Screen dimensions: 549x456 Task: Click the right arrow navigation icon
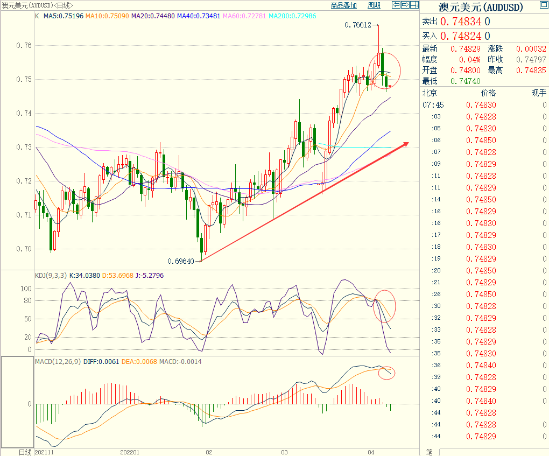click(x=405, y=5)
